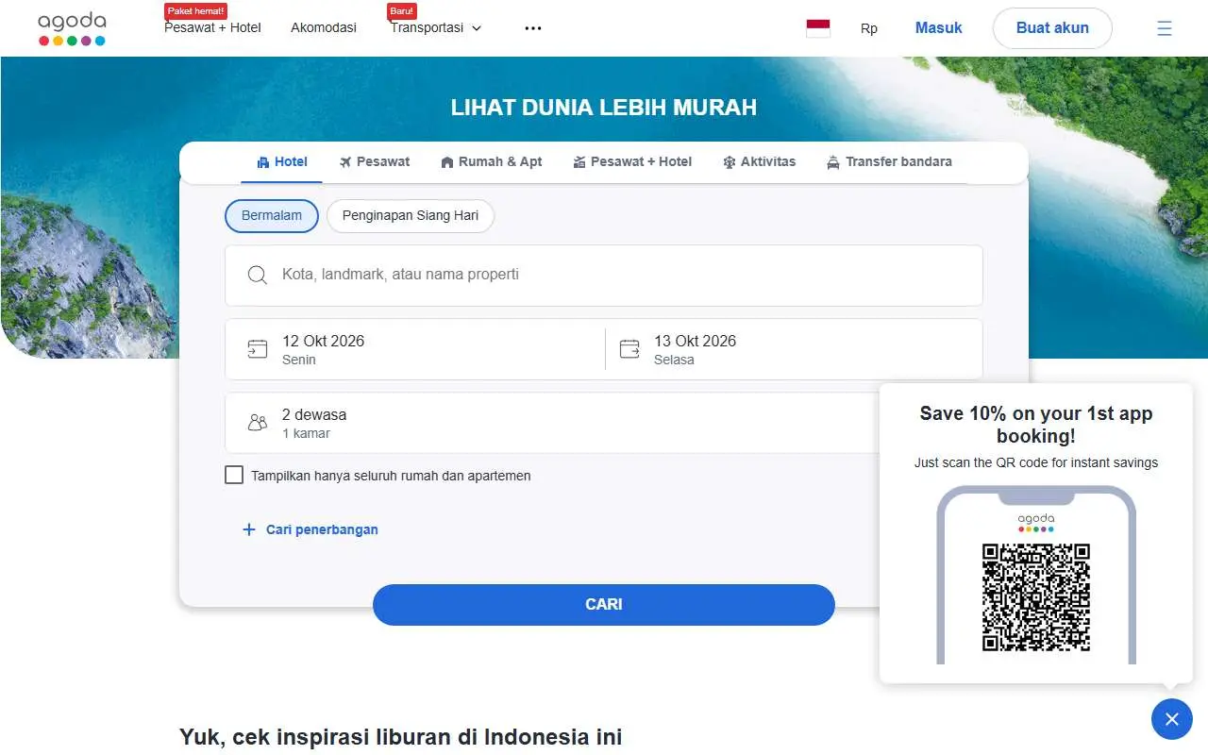Click the guests people icon
Screen dimensions: 1208x755
257,423
